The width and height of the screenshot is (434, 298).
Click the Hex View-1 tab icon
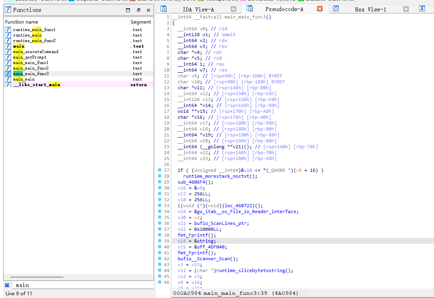coord(336,9)
